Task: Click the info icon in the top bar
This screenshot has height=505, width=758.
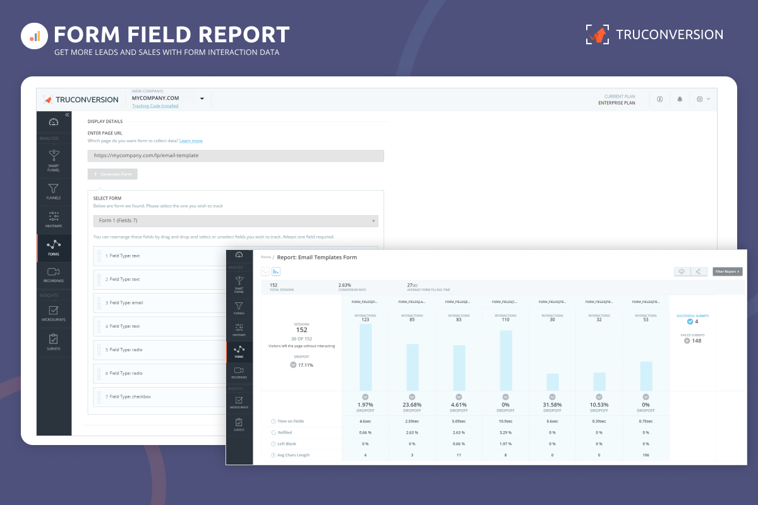Action: point(659,99)
